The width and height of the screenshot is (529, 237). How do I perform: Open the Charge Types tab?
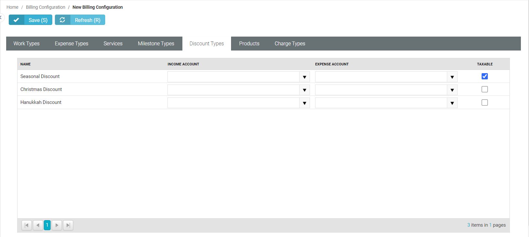[x=290, y=44]
